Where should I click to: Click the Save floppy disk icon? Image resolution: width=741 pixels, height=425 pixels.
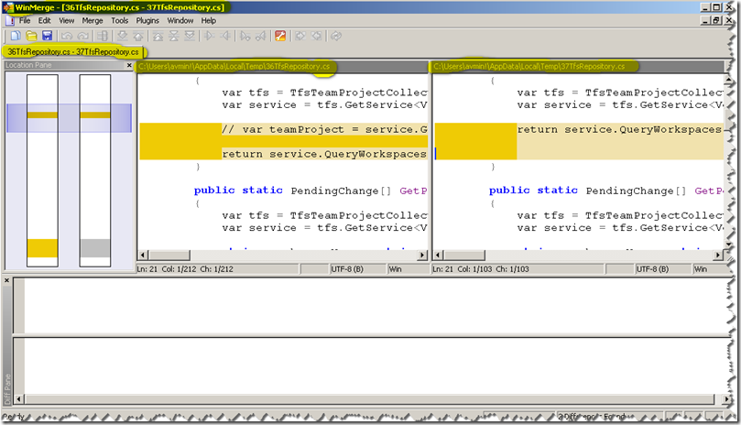(48, 36)
